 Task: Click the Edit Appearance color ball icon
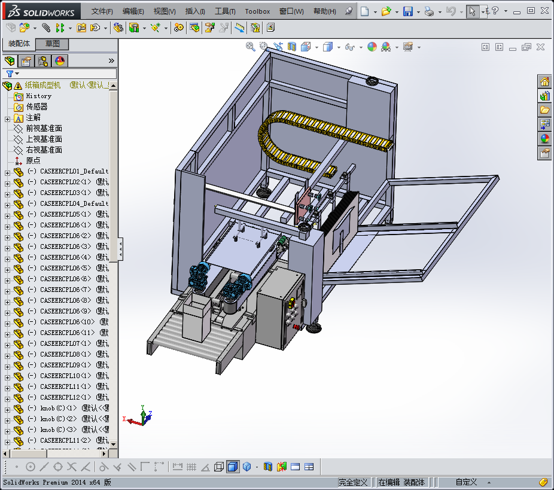point(372,47)
